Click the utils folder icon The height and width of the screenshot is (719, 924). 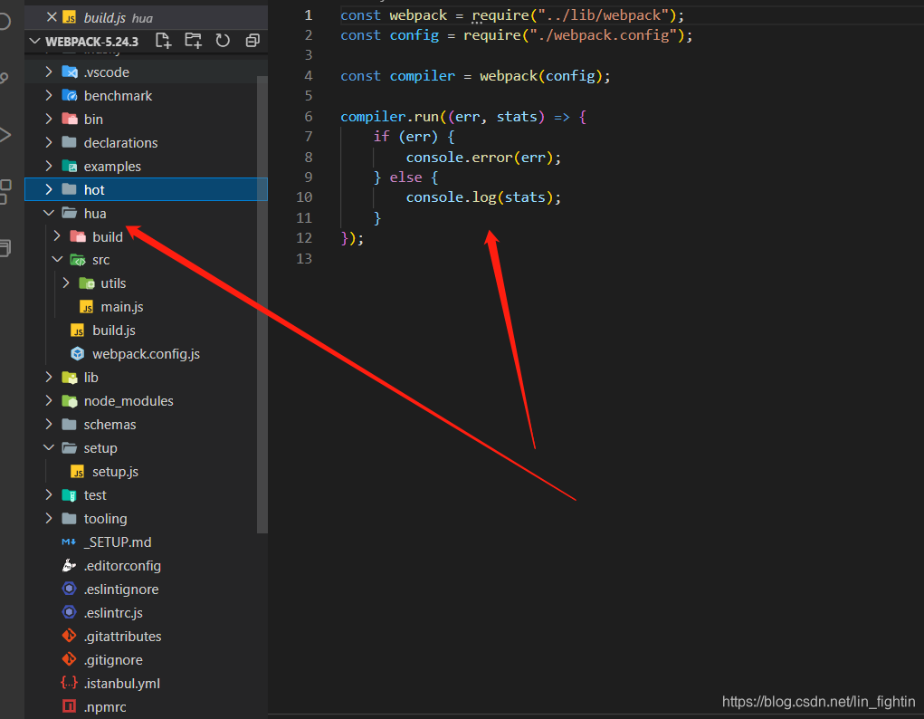87,283
